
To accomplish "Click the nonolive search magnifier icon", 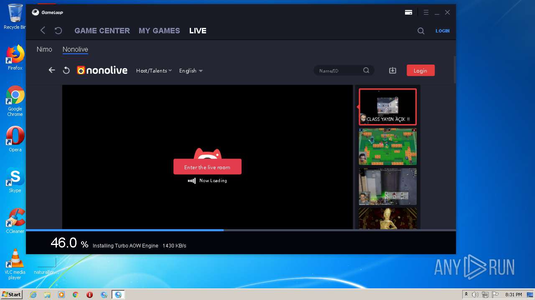I will [366, 70].
